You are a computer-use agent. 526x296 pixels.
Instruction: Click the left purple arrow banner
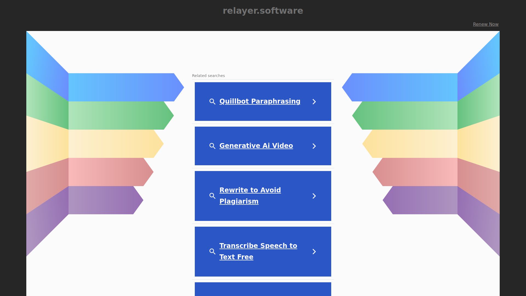[x=104, y=200]
